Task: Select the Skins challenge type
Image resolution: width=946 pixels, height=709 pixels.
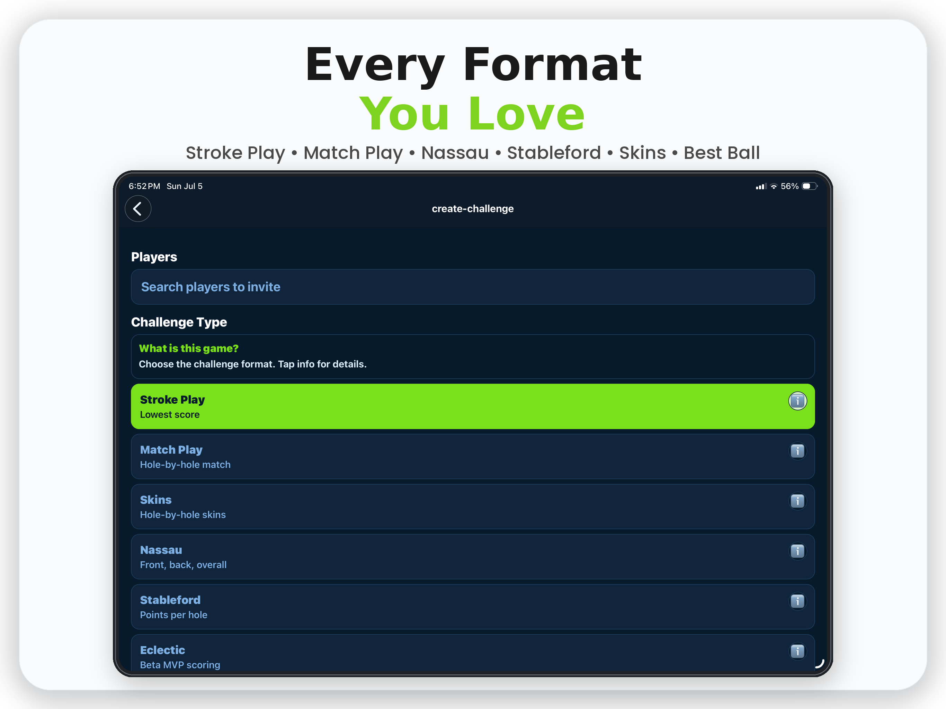Action: click(x=473, y=506)
